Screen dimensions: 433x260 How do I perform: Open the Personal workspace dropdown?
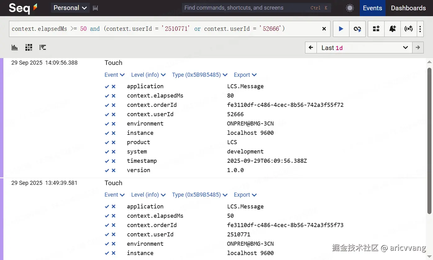click(x=70, y=8)
